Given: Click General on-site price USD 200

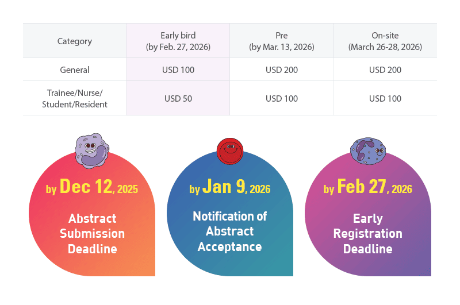Looking at the screenshot, I should coord(385,70).
